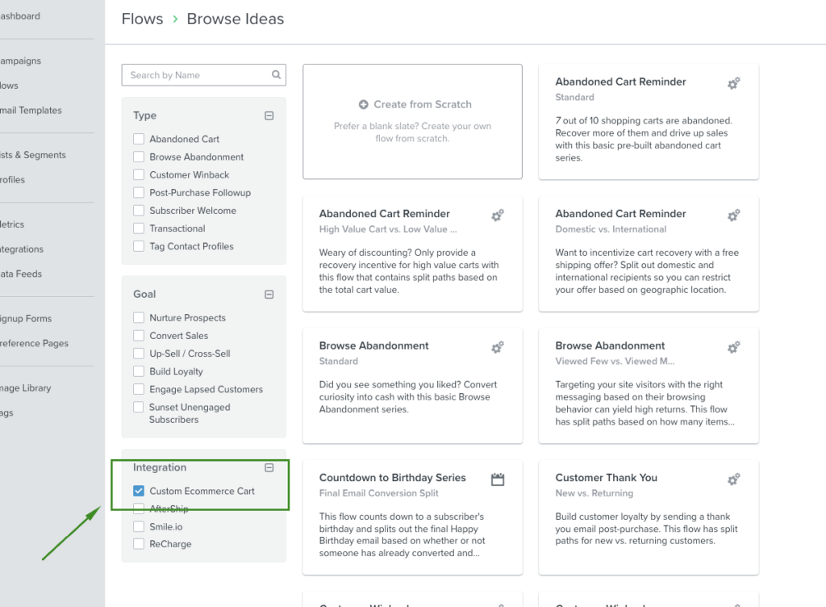
Task: Click gears icon on Viewed Few vs. Viewed card
Action: click(x=733, y=347)
